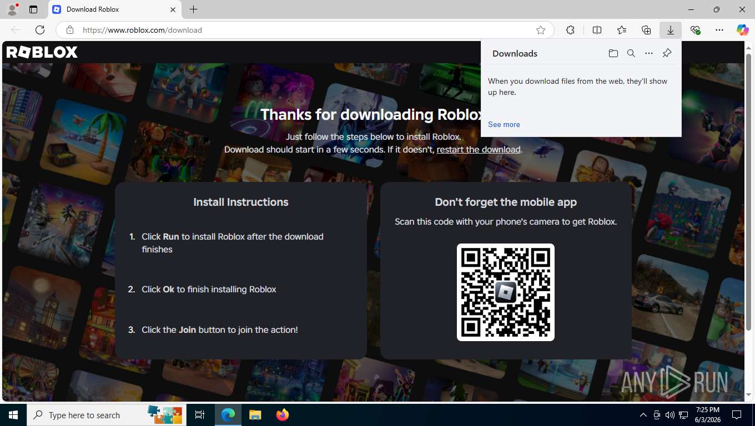Click the browser Back arrow

pos(16,30)
